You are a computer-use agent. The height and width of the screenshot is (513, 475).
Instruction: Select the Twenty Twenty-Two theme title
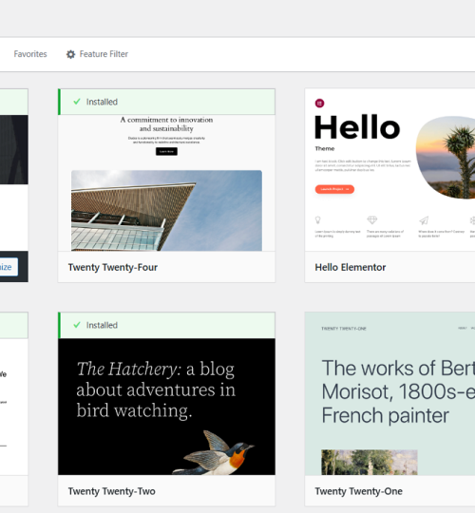(x=112, y=491)
